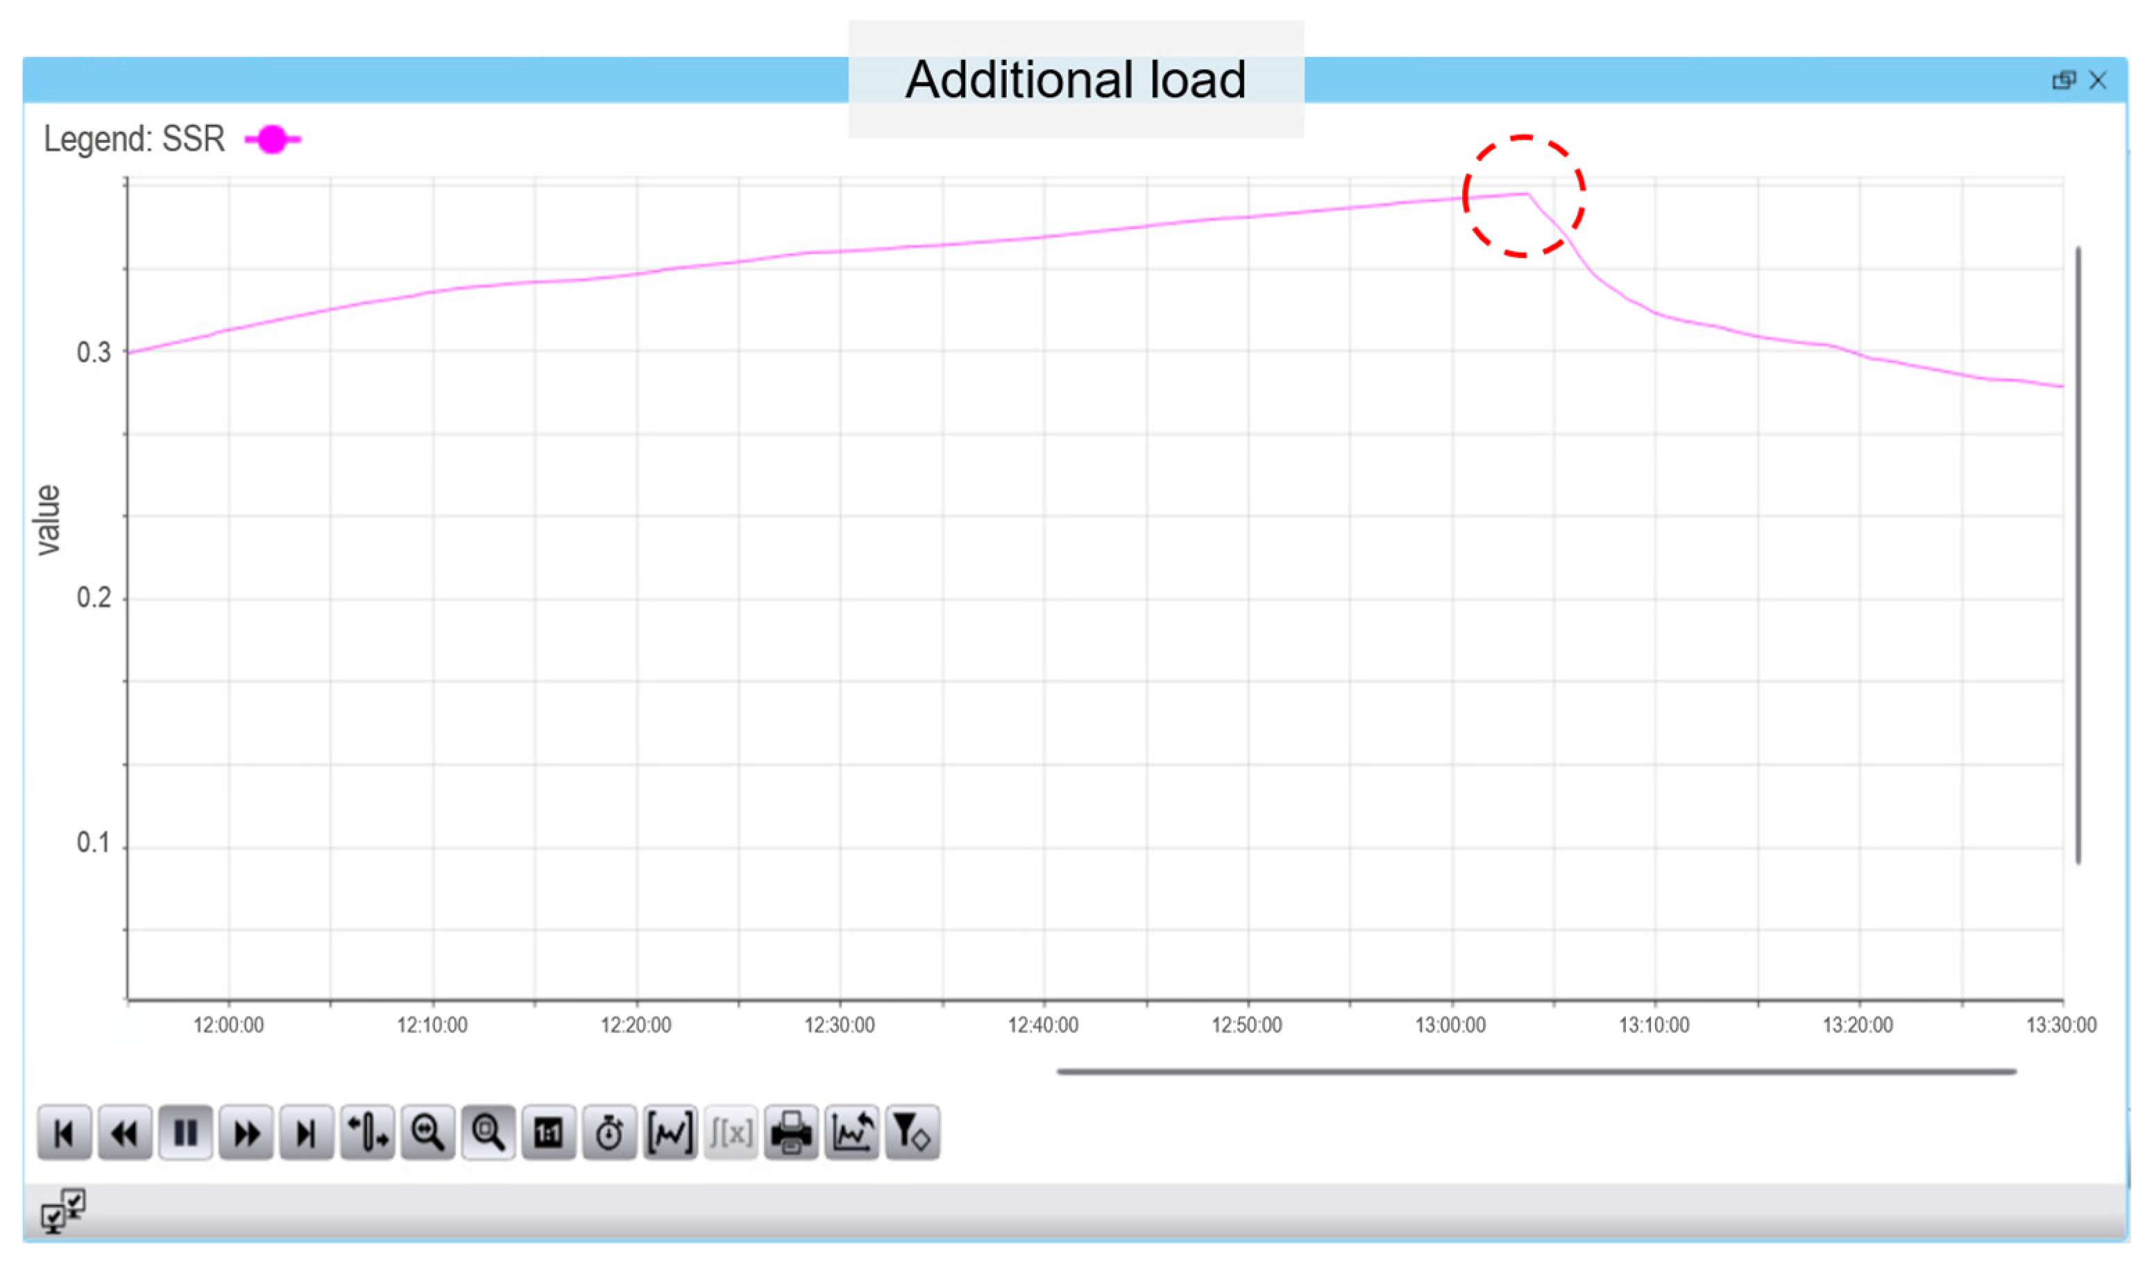2147x1269 pixels.
Task: Reset view with the 1:1 button
Action: pyautogui.click(x=549, y=1134)
